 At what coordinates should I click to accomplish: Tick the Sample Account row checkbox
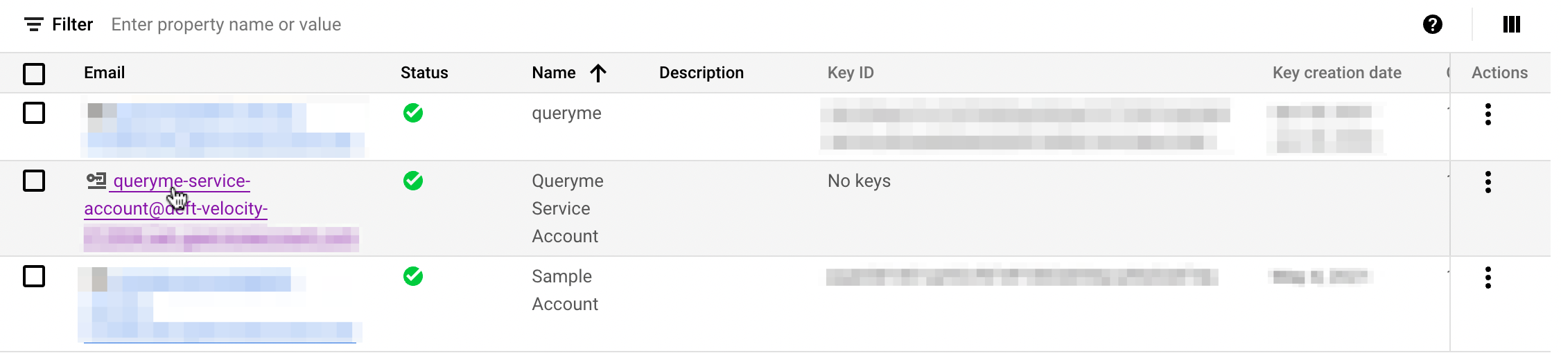[34, 276]
